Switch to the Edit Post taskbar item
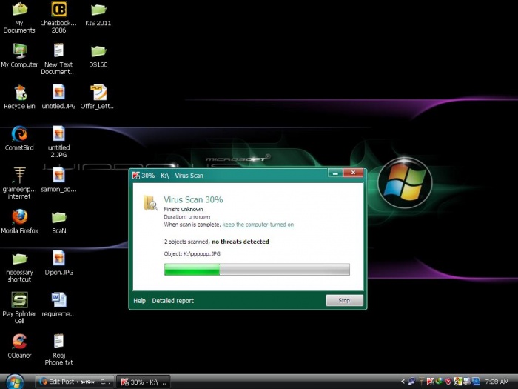518x389 pixels. coord(75,382)
